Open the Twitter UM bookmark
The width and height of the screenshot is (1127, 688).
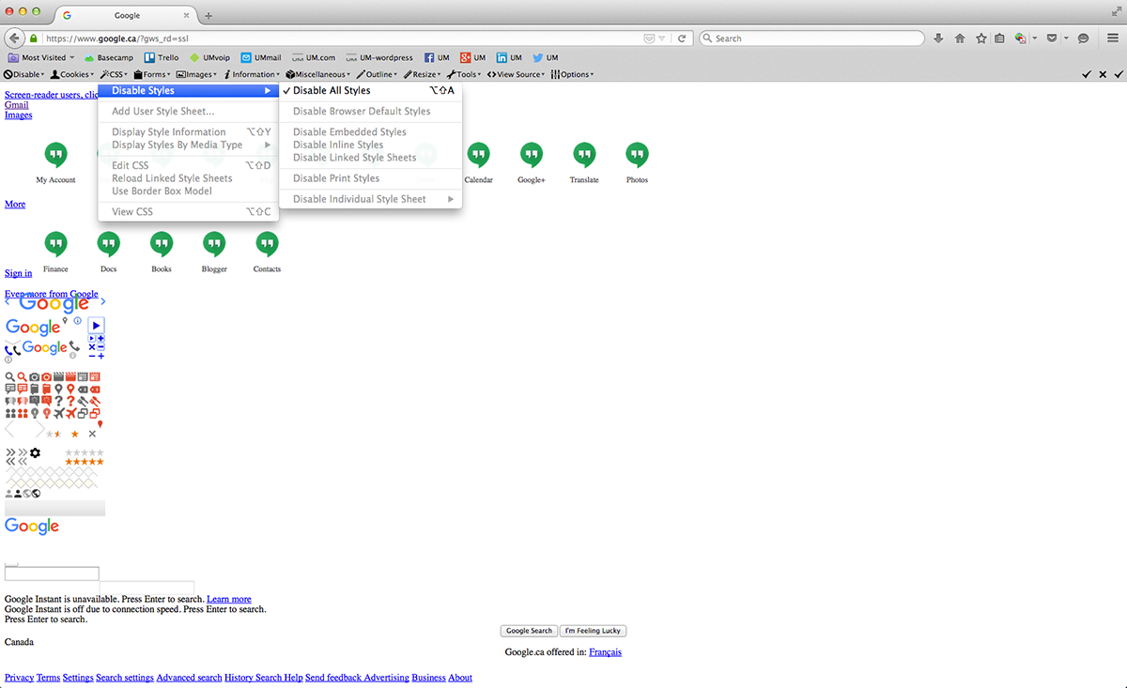click(x=546, y=58)
